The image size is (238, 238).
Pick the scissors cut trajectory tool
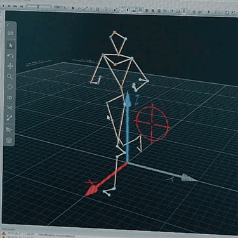10,108
